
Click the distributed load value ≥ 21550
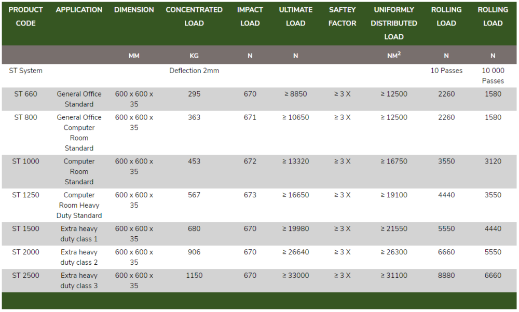click(x=393, y=229)
